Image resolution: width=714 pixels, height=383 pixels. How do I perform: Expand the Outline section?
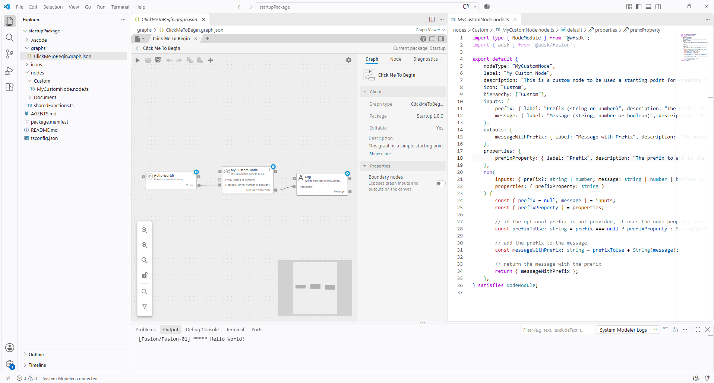[x=36, y=355]
